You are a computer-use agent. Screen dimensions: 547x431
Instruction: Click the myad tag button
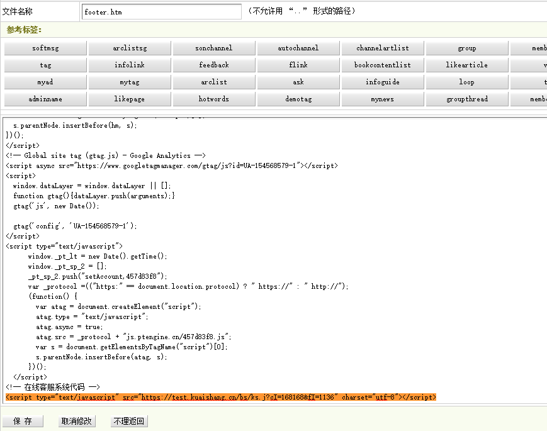coord(45,82)
